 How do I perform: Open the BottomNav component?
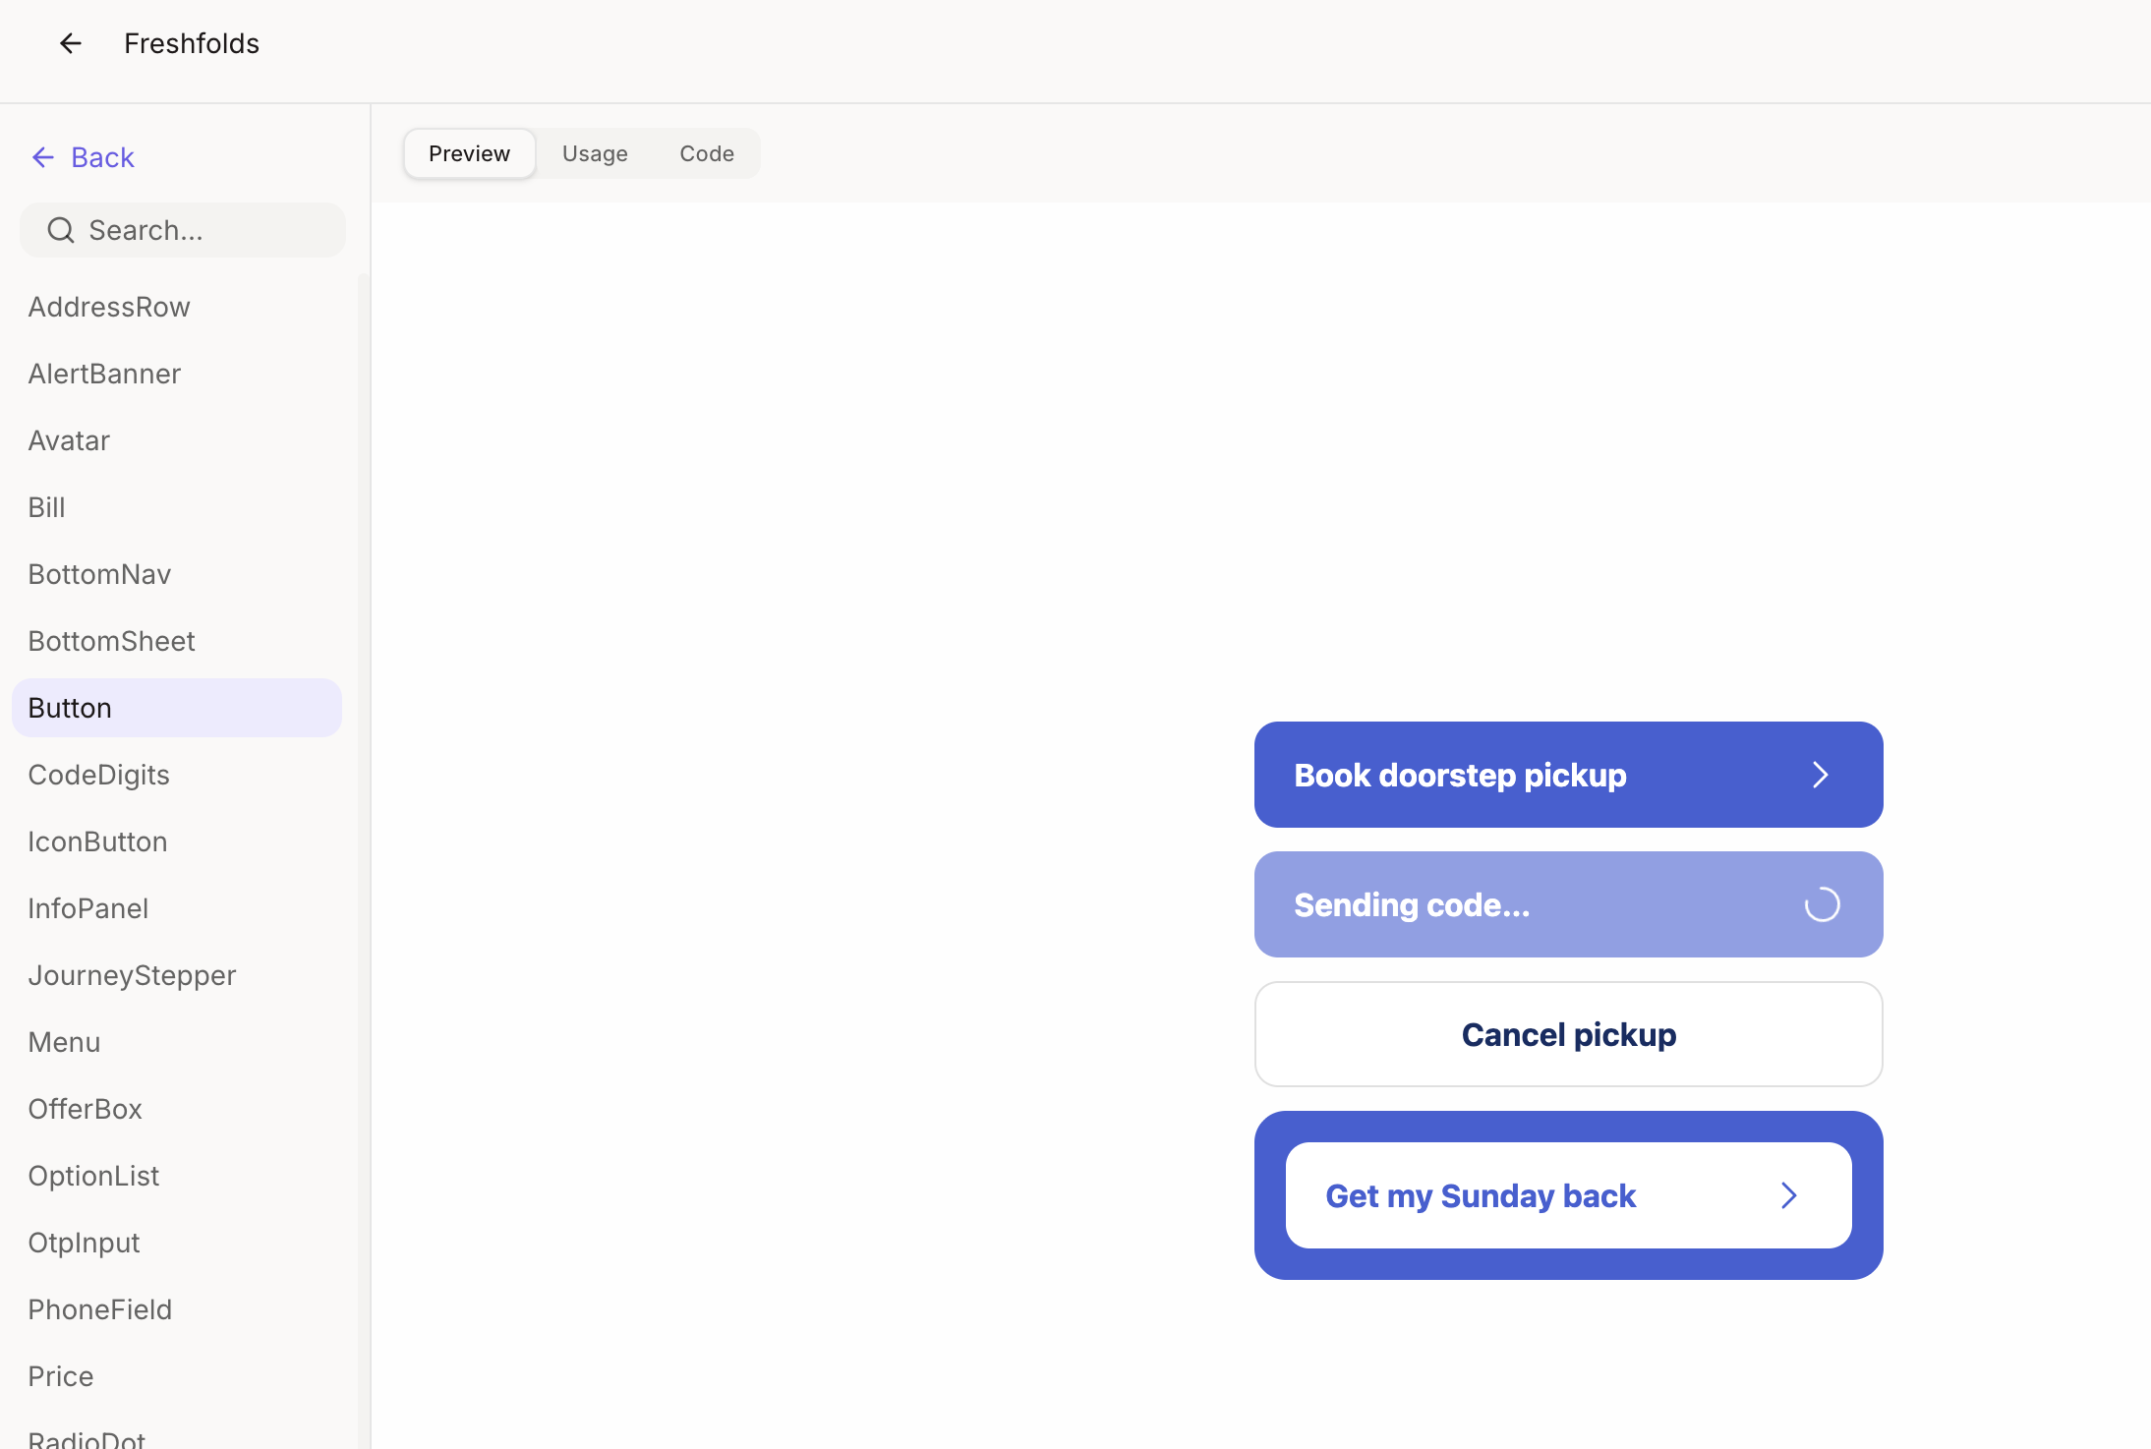[177, 574]
